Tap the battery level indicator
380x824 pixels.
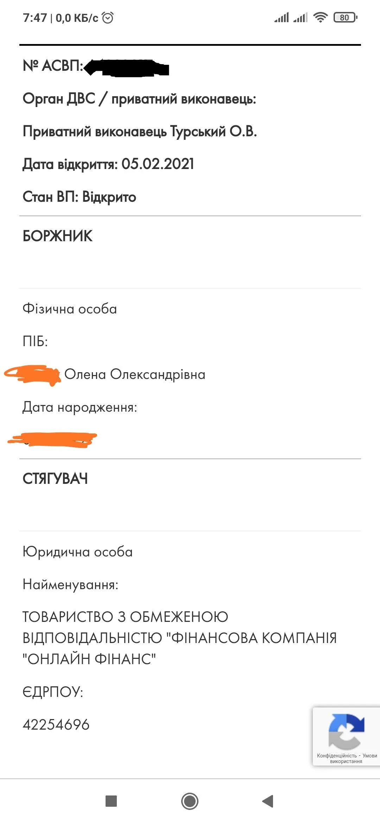point(345,17)
